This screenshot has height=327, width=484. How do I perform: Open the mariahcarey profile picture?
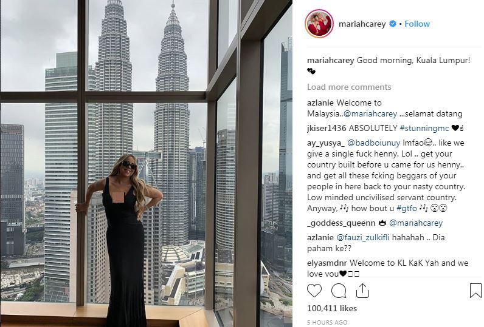[319, 24]
